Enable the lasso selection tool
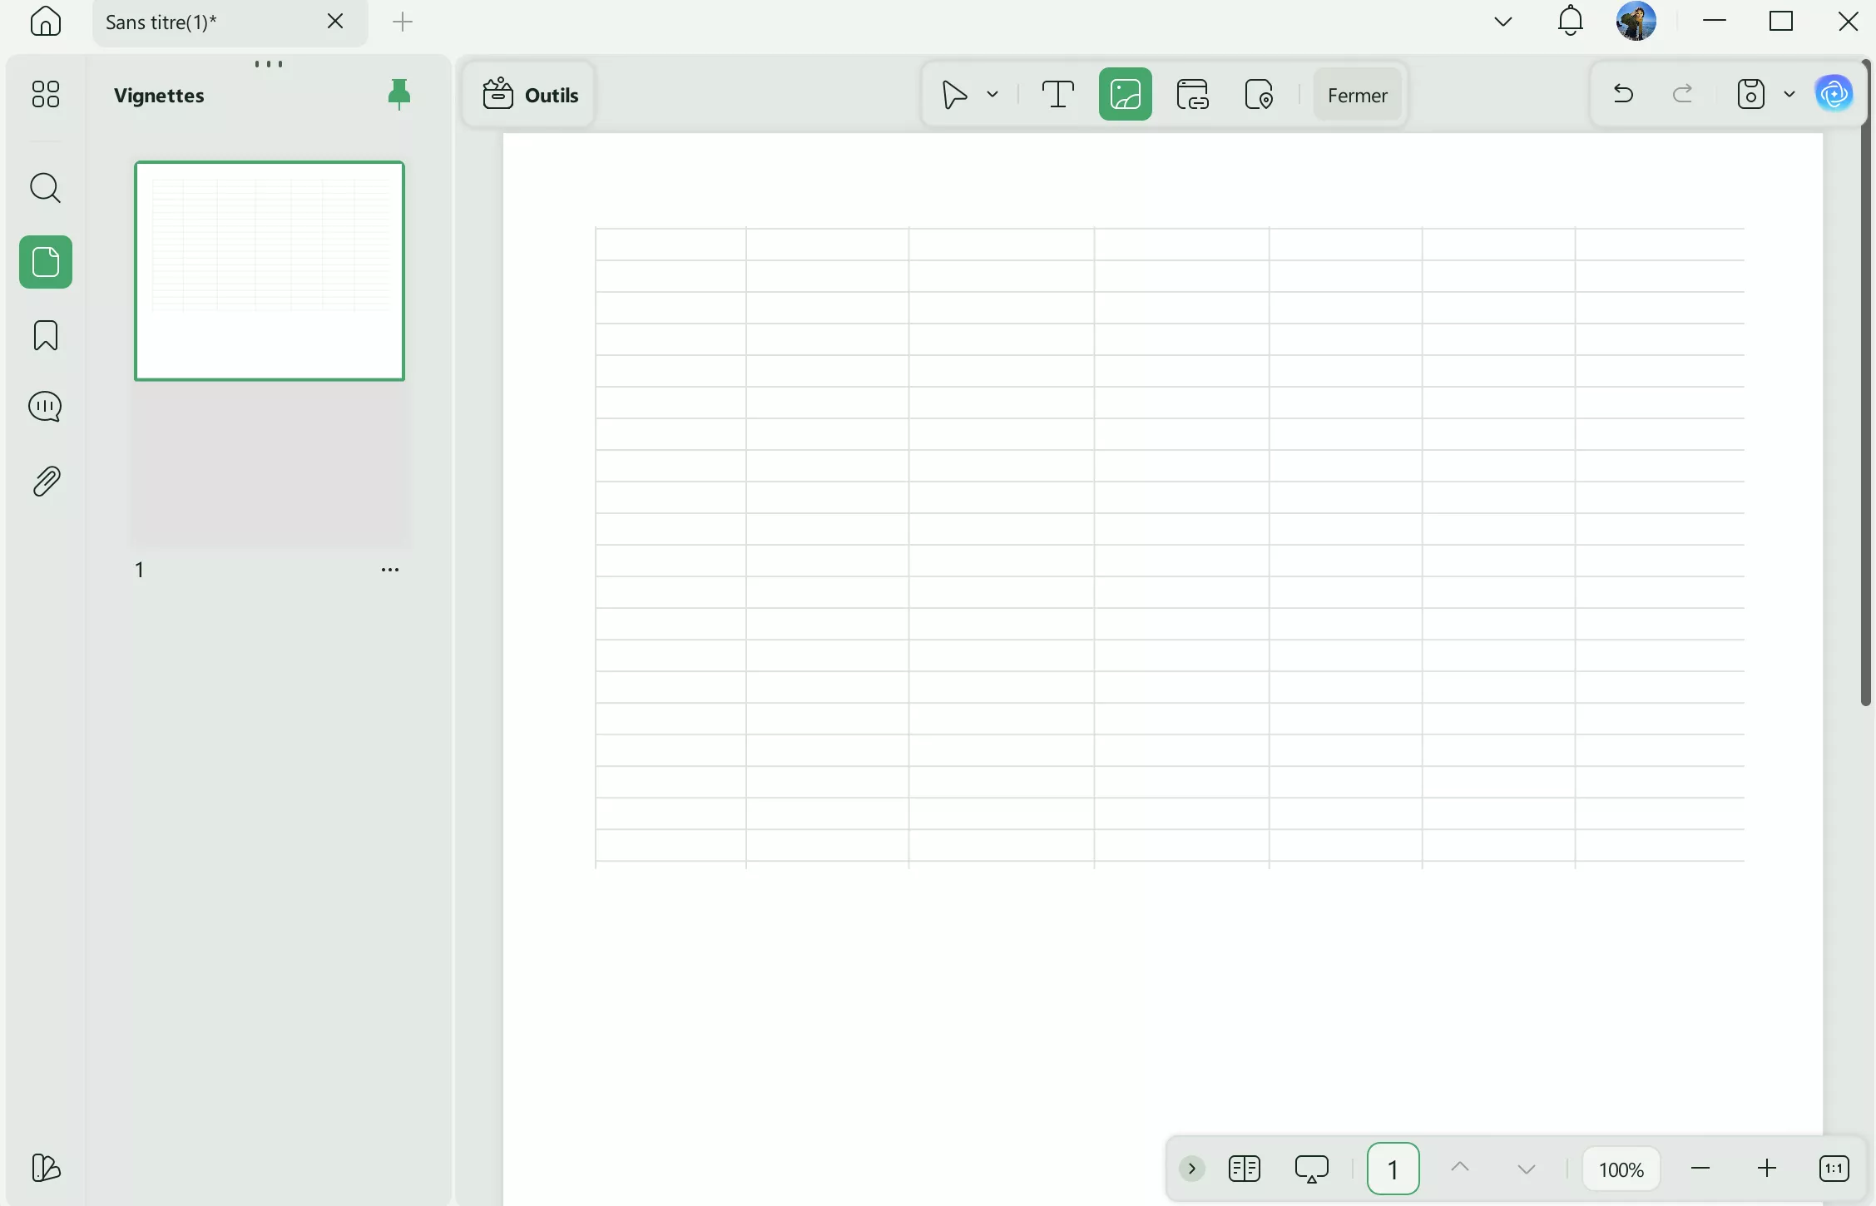Image resolution: width=1876 pixels, height=1206 pixels. pos(953,94)
